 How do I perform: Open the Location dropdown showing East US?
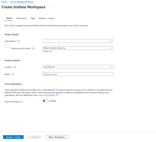point(78,67)
